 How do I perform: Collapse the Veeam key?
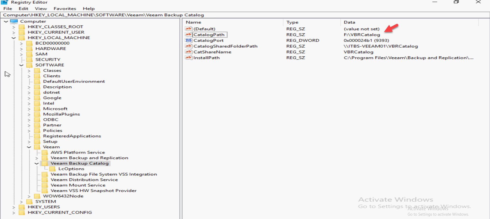[x=29, y=147]
